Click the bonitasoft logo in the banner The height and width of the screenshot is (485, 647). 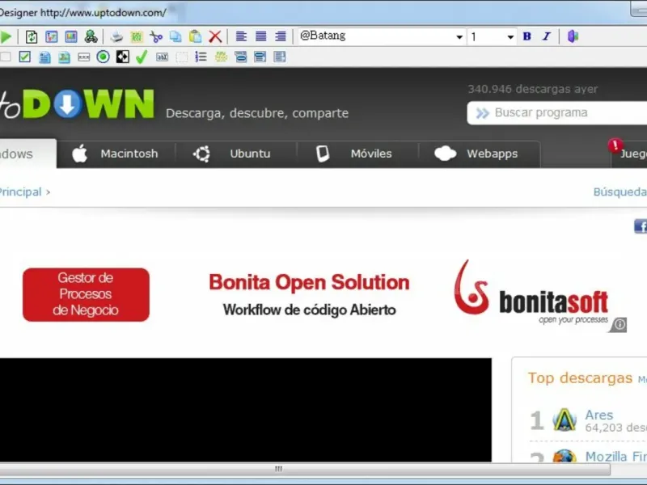(531, 292)
